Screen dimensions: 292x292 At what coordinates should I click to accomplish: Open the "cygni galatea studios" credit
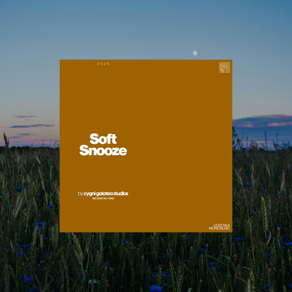tap(106, 193)
